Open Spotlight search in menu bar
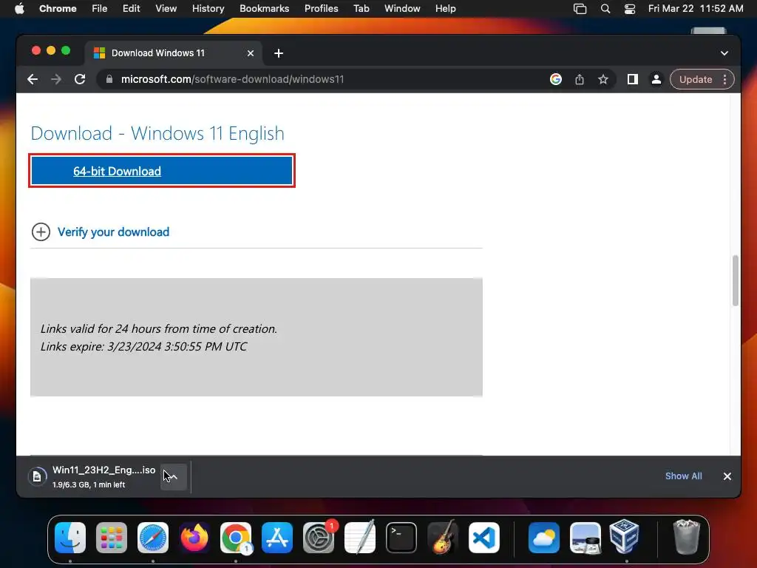The image size is (757, 568). (x=605, y=9)
